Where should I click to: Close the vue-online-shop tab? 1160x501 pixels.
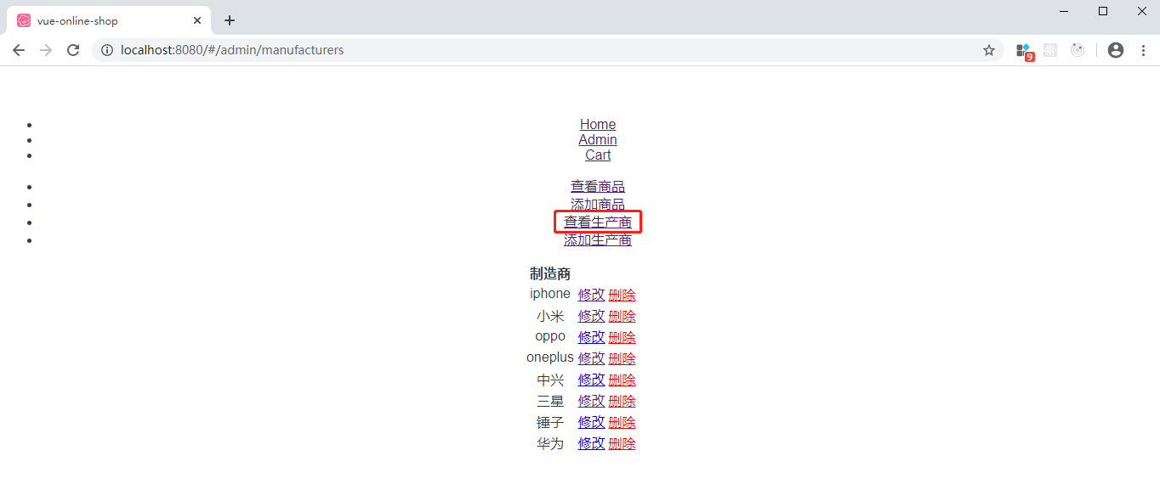point(197,20)
